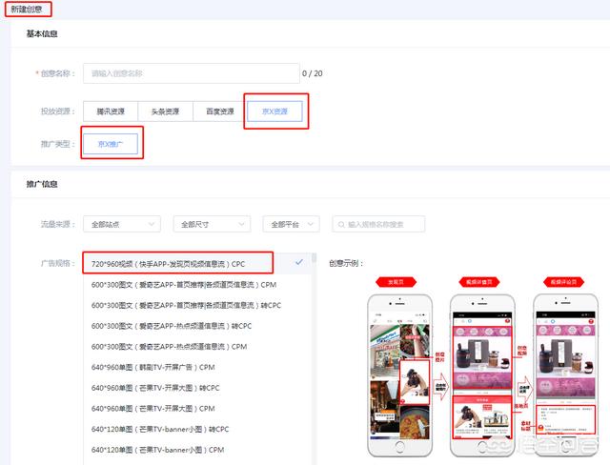Select 腾讯资源 as the placement resource
Viewport: 610px width, 465px height.
coord(111,111)
